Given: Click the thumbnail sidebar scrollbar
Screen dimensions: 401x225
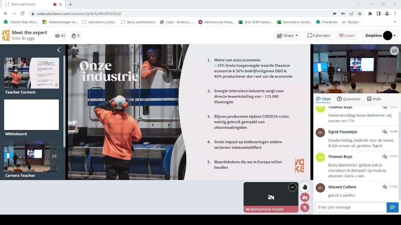Looking at the screenshot, I should (64, 102).
